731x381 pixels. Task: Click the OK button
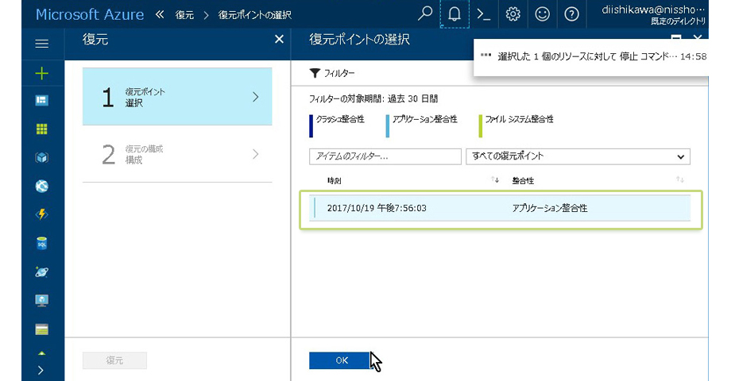(342, 360)
